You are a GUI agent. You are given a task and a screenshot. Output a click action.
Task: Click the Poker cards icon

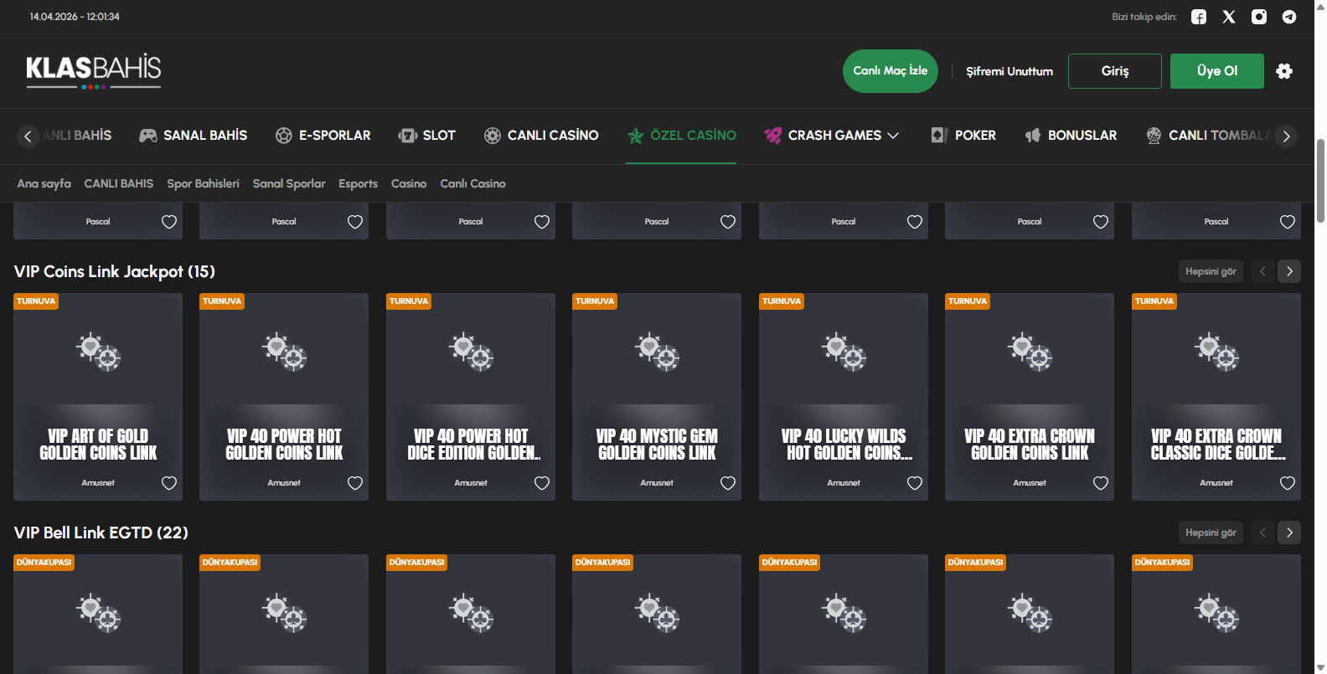939,136
